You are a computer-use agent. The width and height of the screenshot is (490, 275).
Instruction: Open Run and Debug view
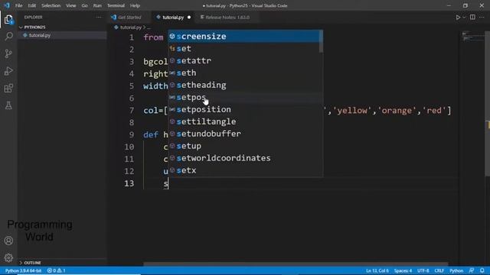[8, 71]
